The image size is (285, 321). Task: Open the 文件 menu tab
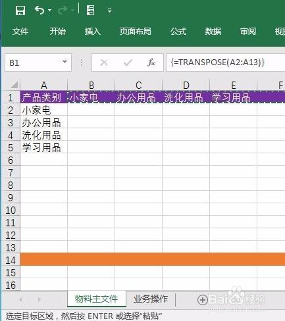(x=20, y=31)
